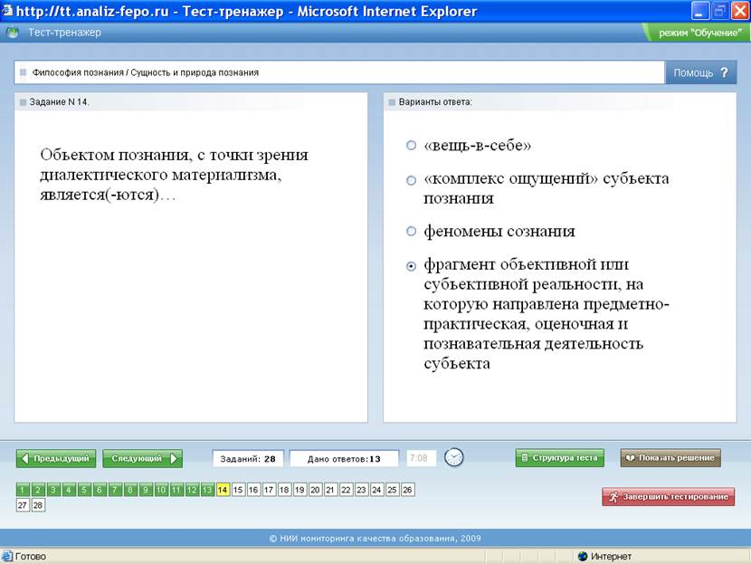This screenshot has height=564, width=751.
Task: Jump to question 6
Action: [x=100, y=490]
